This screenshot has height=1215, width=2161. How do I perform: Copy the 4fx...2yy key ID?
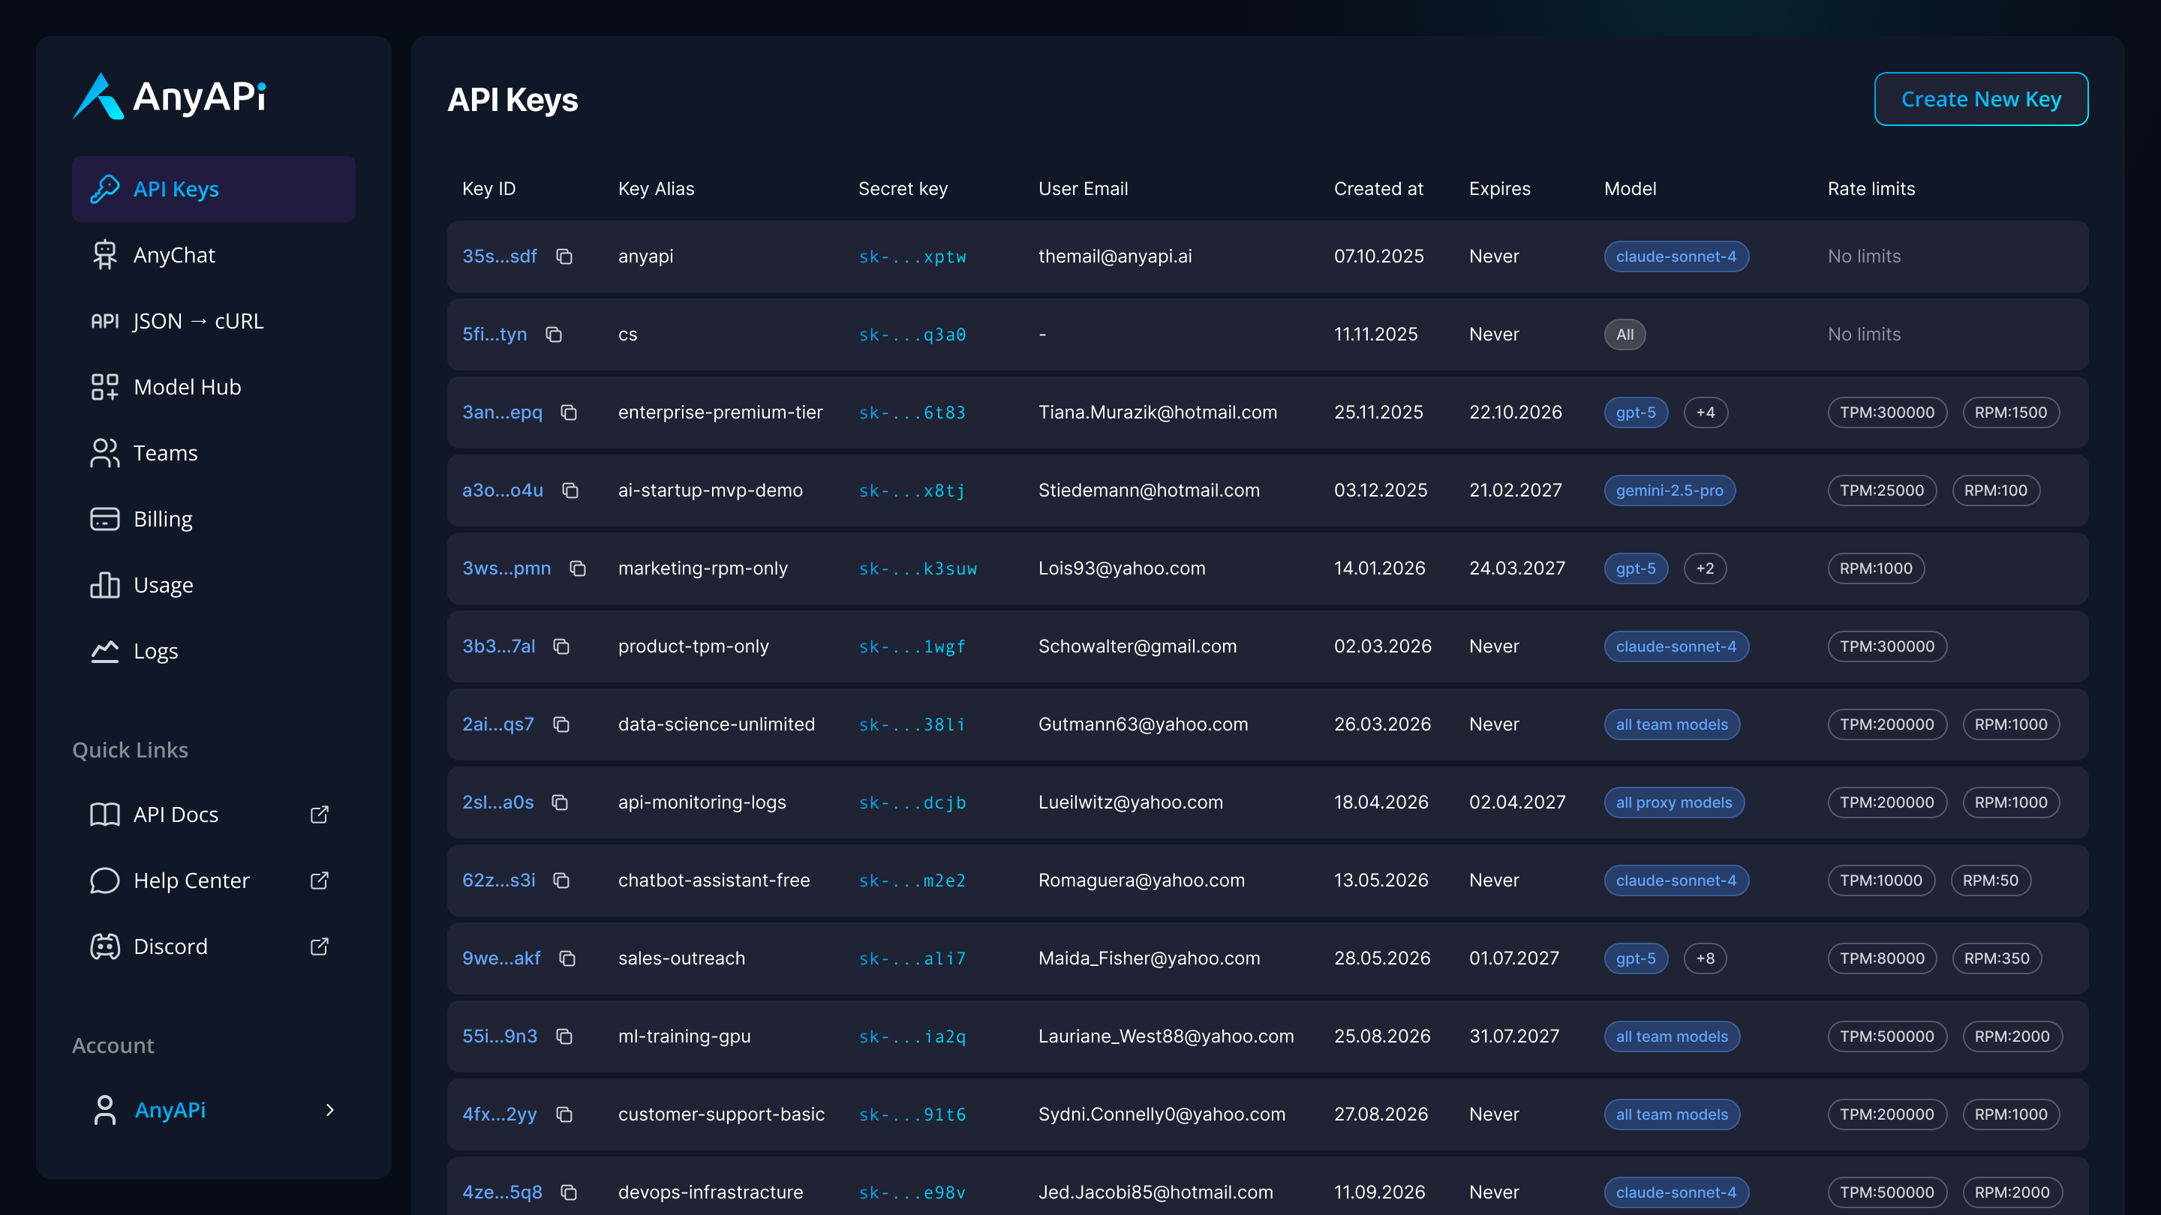pos(564,1114)
